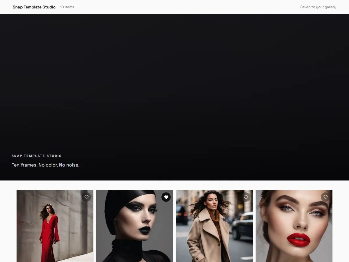Click the 'SNAP TEMPLATE STUDIO' hero caption

(x=37, y=156)
